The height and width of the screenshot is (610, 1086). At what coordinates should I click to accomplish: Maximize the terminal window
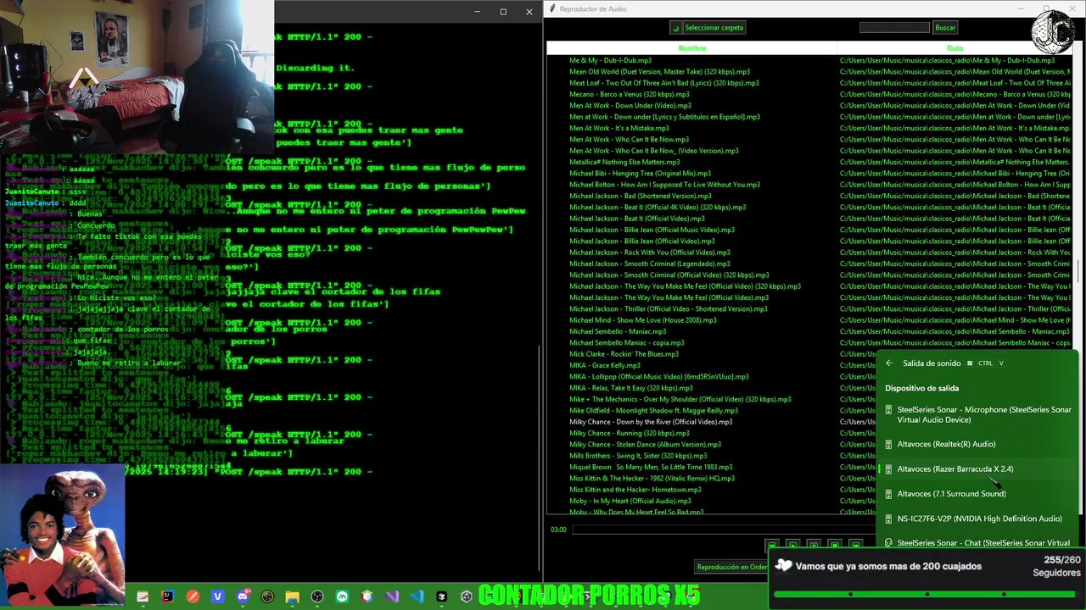pos(503,12)
